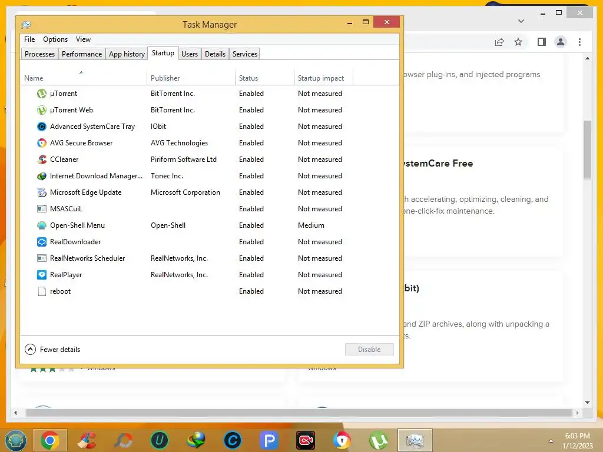Toggle the Chrome side panel icon
Image resolution: width=603 pixels, height=452 pixels.
(542, 42)
